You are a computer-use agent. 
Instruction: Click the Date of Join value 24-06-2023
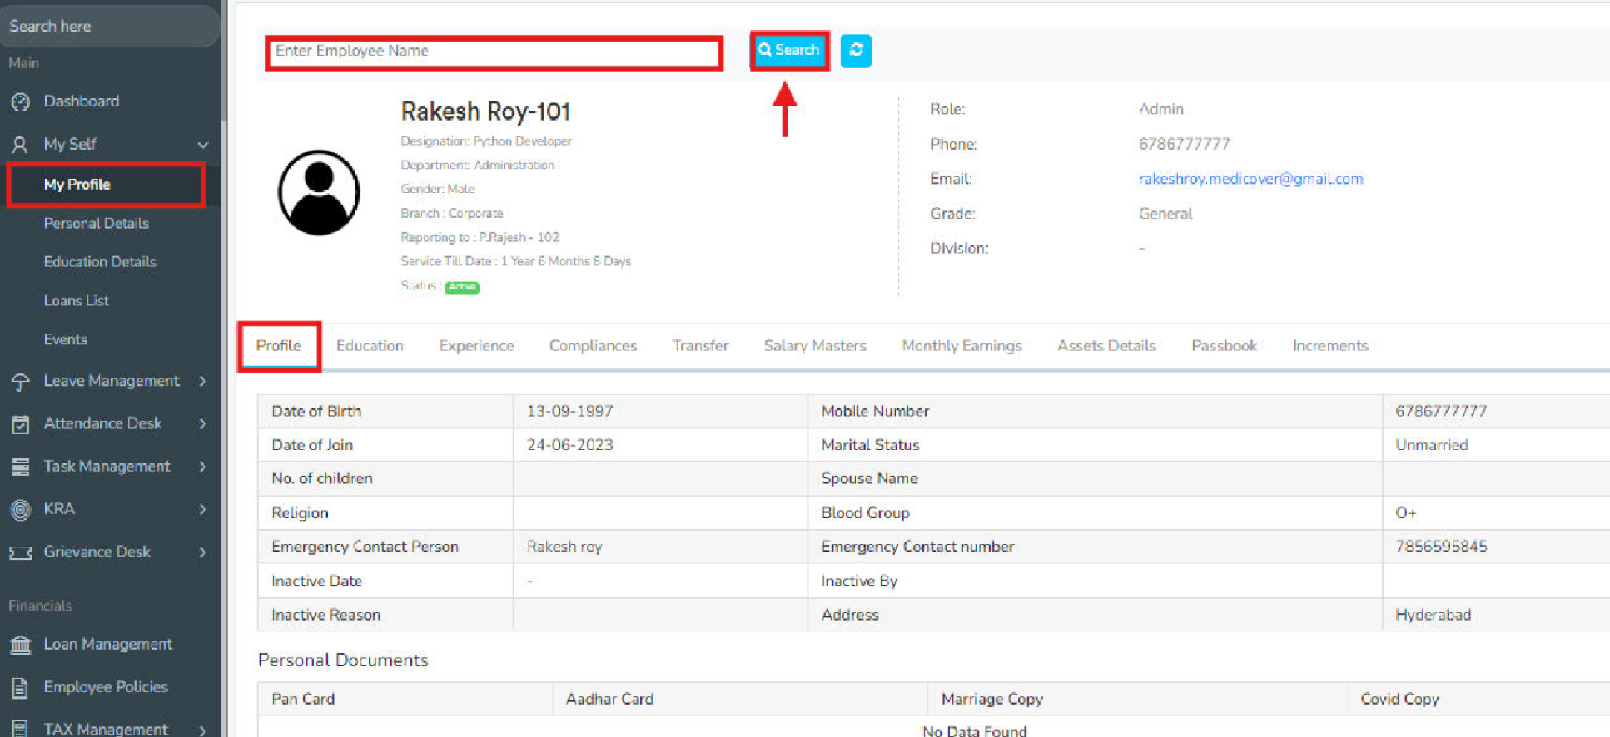569,445
